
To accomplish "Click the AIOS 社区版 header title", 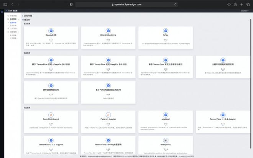I will pyautogui.click(x=13, y=11).
